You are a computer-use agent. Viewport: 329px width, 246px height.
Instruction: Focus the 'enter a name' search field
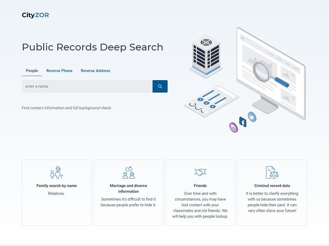tap(87, 86)
